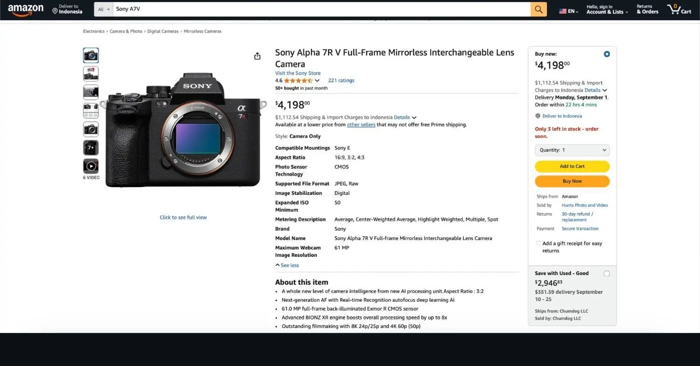Open the Quantity dropdown
The height and width of the screenshot is (366, 700).
(572, 150)
